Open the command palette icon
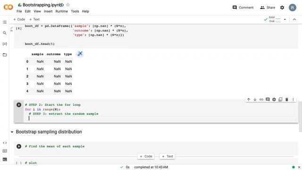 coord(5,151)
